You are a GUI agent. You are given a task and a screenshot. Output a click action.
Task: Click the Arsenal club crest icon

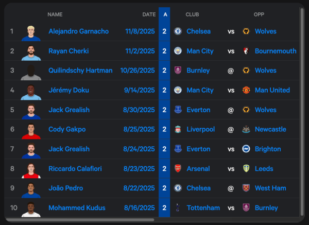[178, 168]
